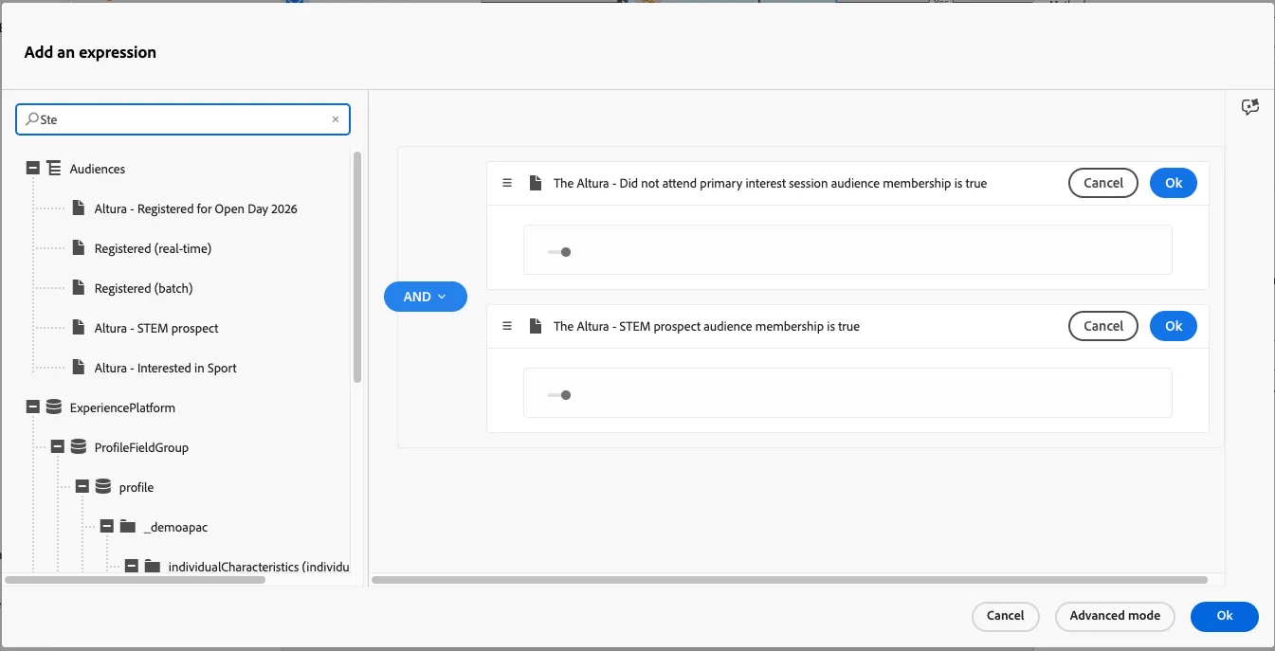The height and width of the screenshot is (651, 1275).
Task: Grab the drag handle of the STEM prospect condition
Action: pos(507,326)
